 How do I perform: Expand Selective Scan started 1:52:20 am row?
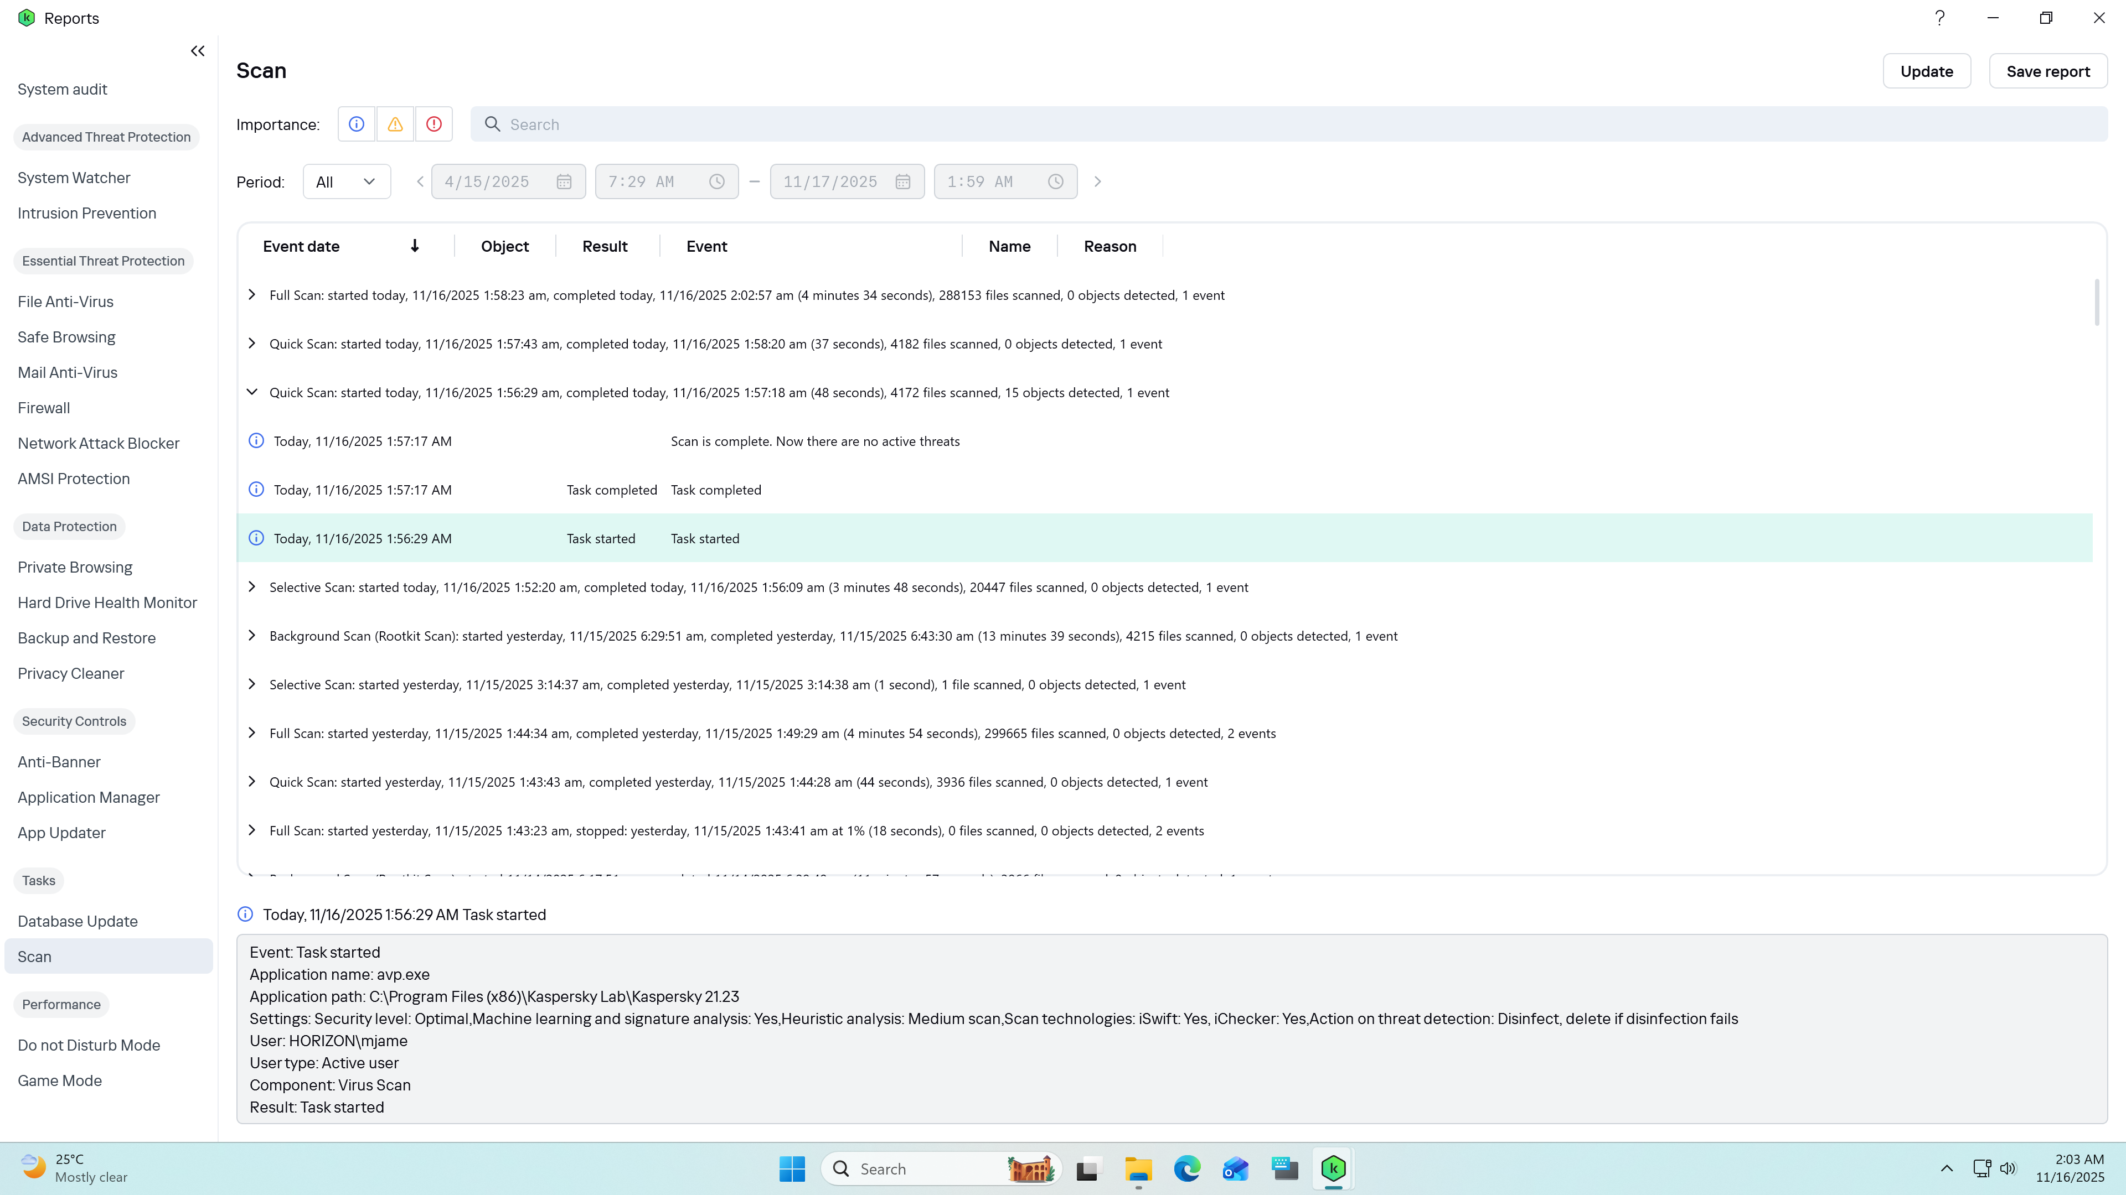coord(252,586)
